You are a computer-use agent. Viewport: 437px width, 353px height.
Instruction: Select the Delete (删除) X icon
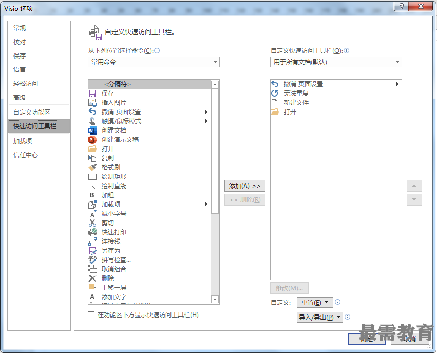pos(92,278)
